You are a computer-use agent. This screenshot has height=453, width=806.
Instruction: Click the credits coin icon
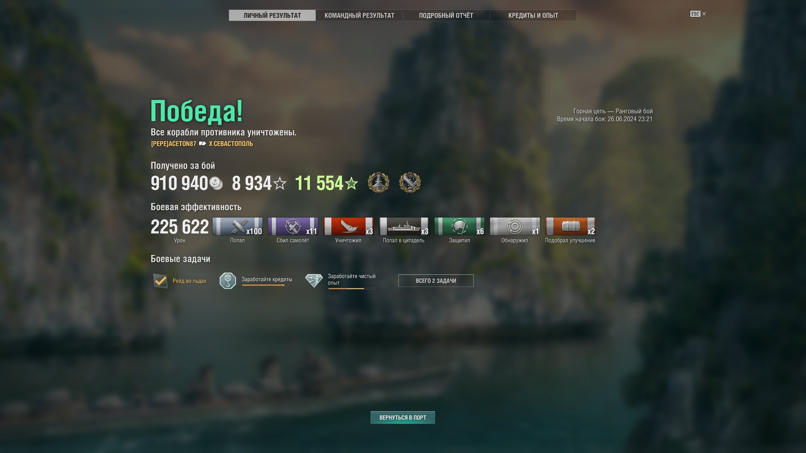click(x=216, y=183)
